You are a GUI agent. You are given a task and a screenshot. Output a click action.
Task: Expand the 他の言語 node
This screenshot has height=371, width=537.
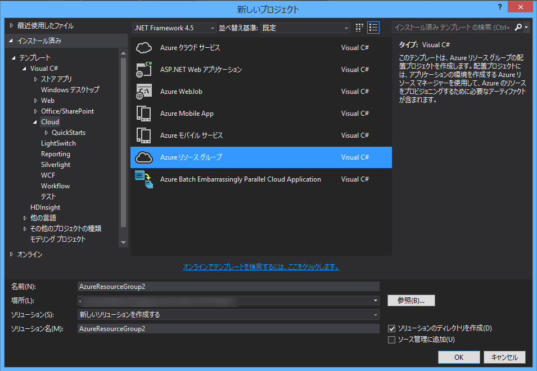pos(25,218)
